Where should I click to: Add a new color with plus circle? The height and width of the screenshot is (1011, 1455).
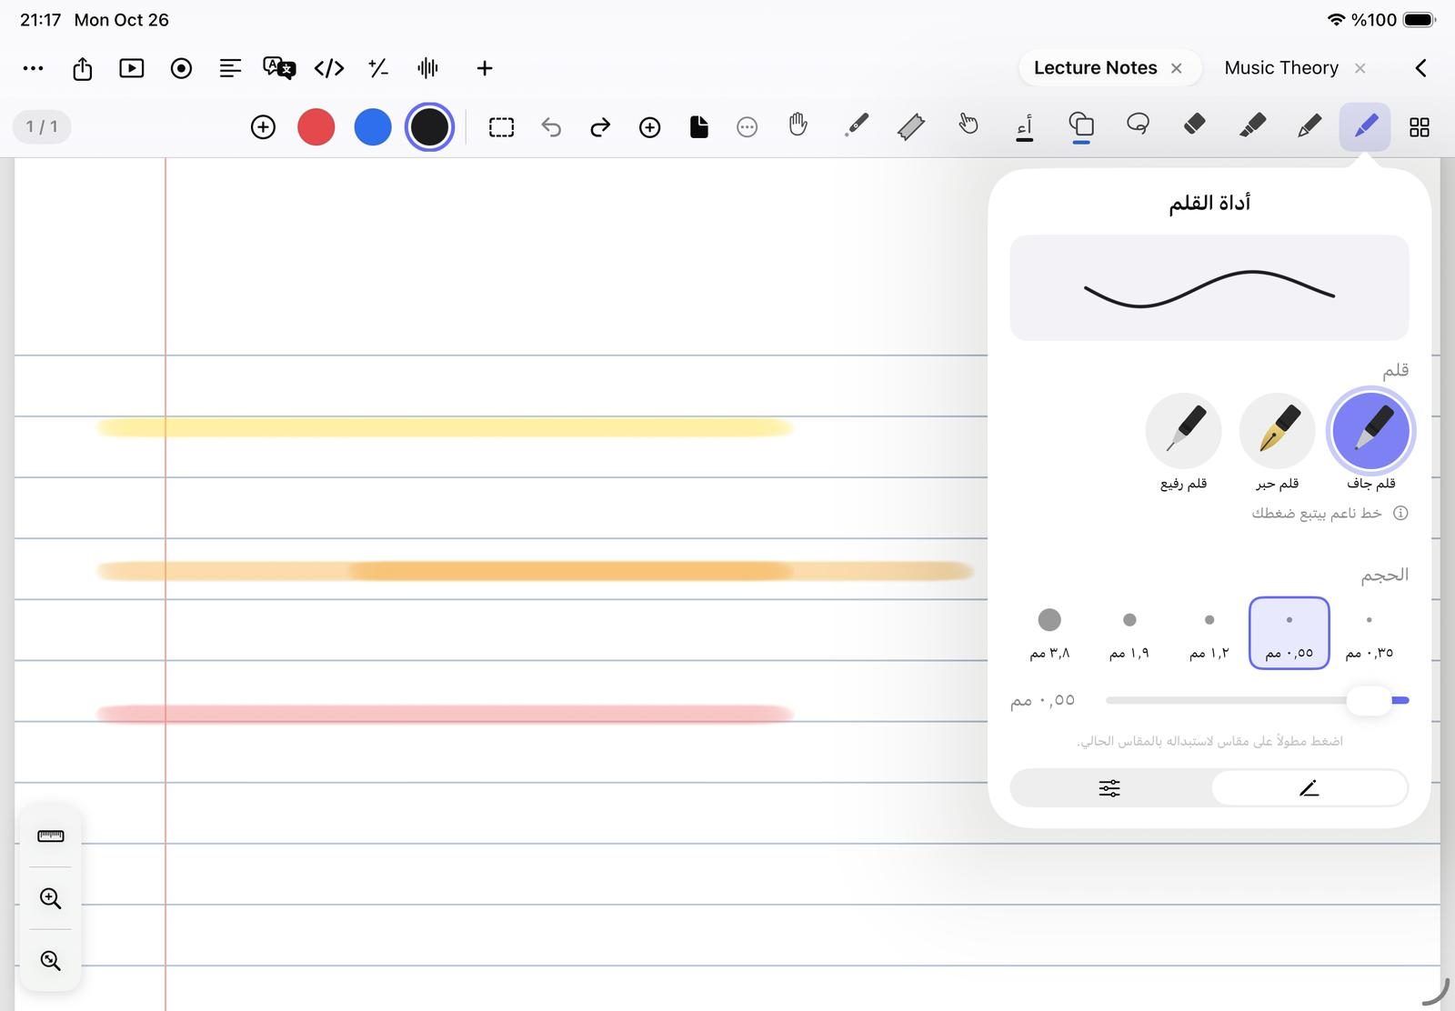tap(263, 127)
